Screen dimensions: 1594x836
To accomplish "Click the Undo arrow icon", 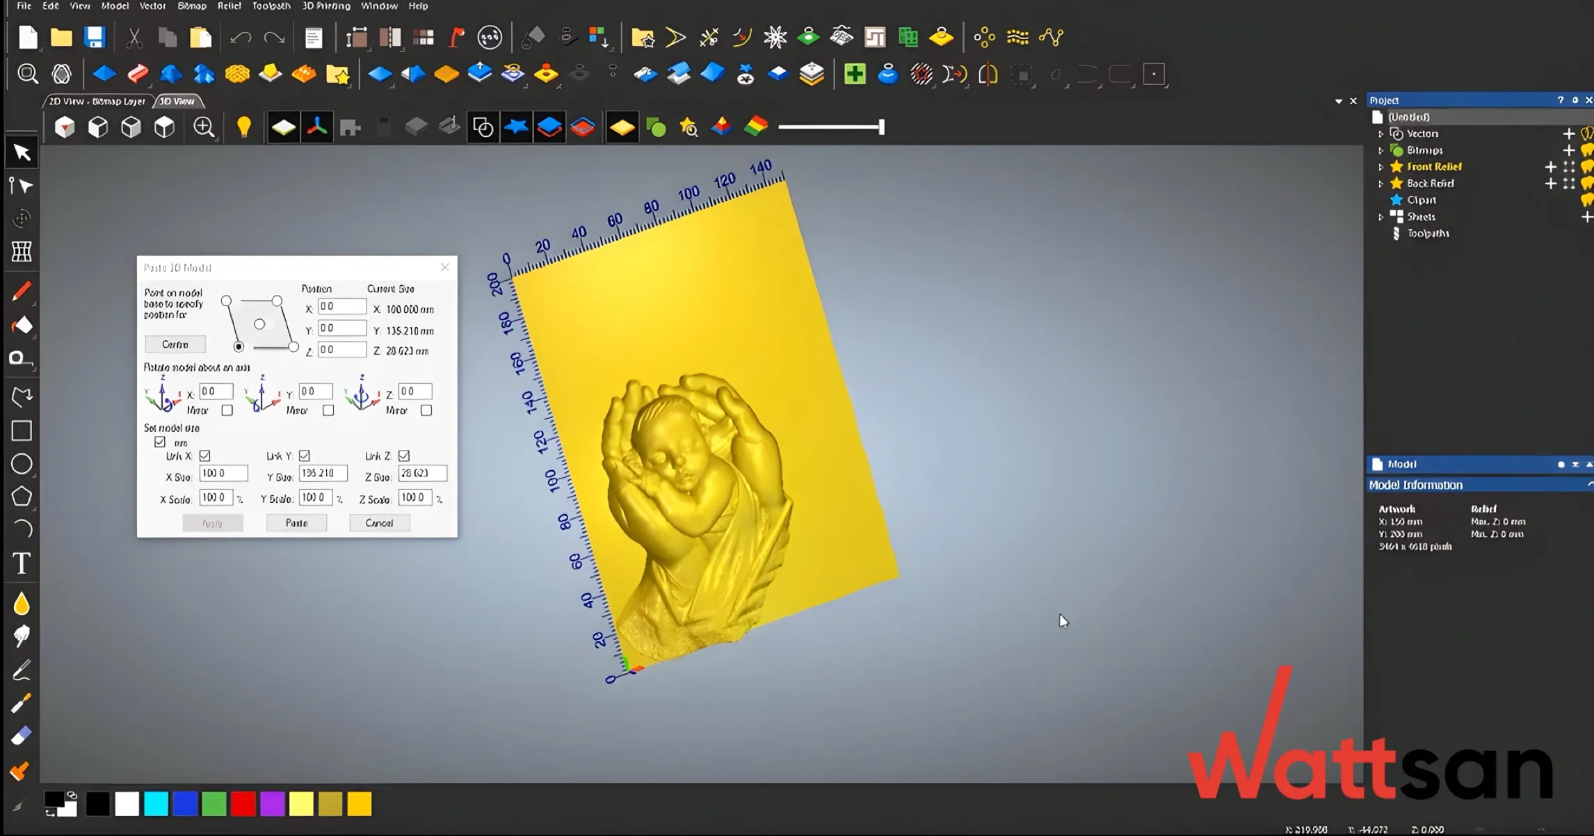I will [241, 37].
